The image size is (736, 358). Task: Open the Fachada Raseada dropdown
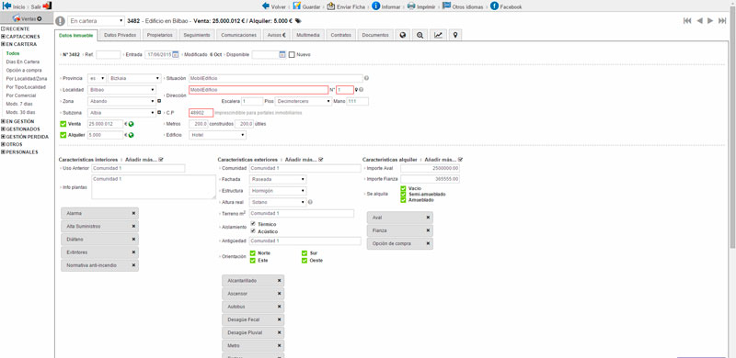(278, 180)
